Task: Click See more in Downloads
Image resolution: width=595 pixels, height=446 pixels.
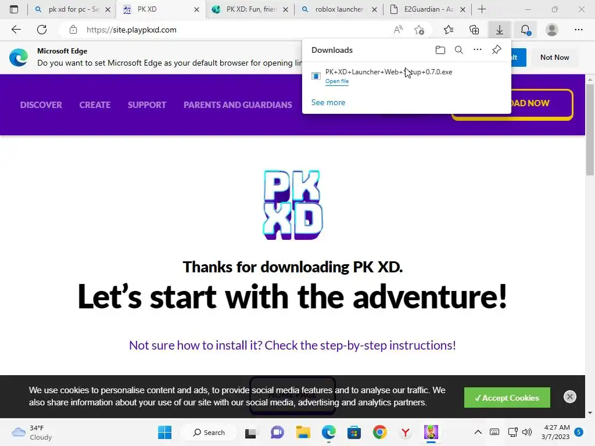Action: [x=328, y=102]
